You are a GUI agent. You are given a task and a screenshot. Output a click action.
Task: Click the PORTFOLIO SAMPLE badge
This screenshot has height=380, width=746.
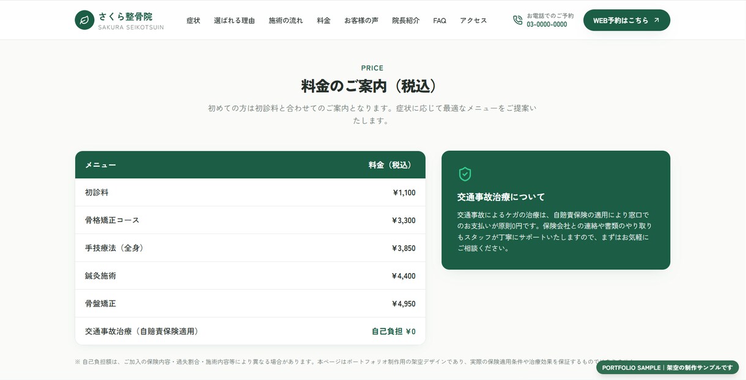pos(668,367)
